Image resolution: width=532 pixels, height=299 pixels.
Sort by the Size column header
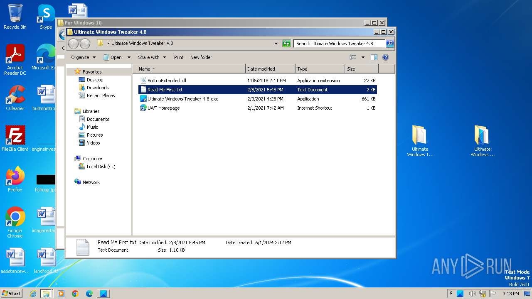tap(362, 69)
